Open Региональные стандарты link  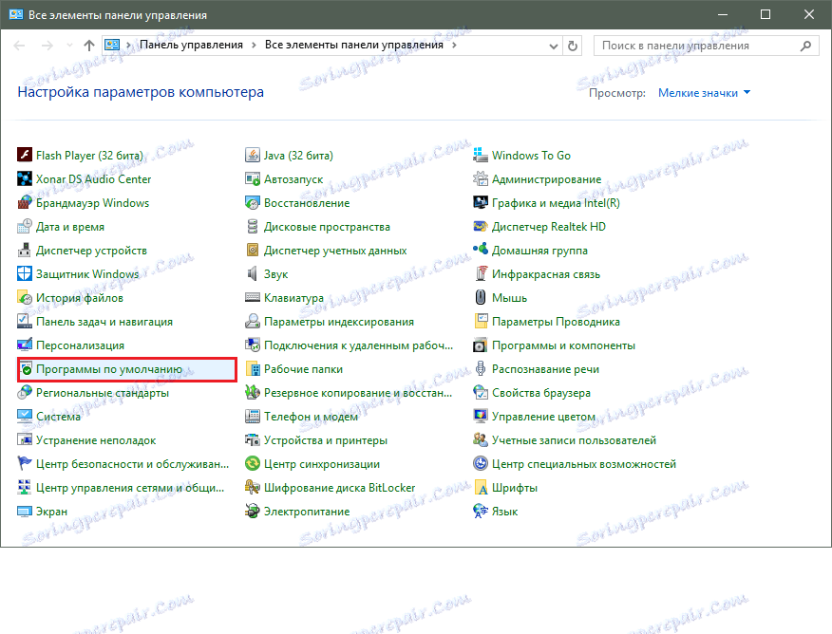(103, 393)
